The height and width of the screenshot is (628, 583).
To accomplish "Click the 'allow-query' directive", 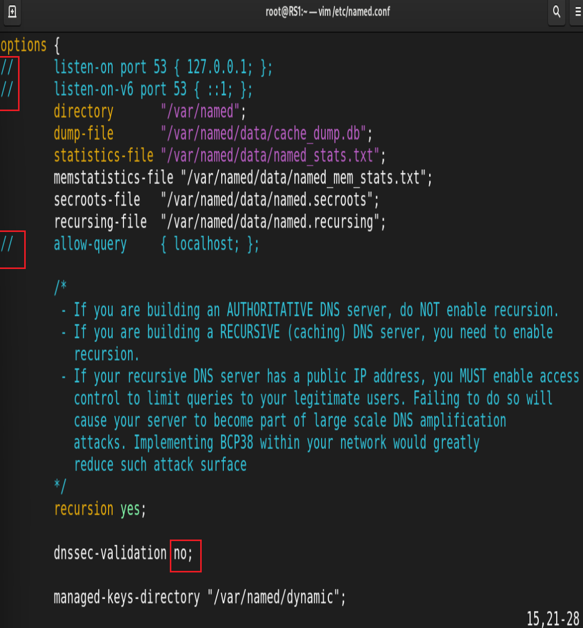I will point(90,244).
